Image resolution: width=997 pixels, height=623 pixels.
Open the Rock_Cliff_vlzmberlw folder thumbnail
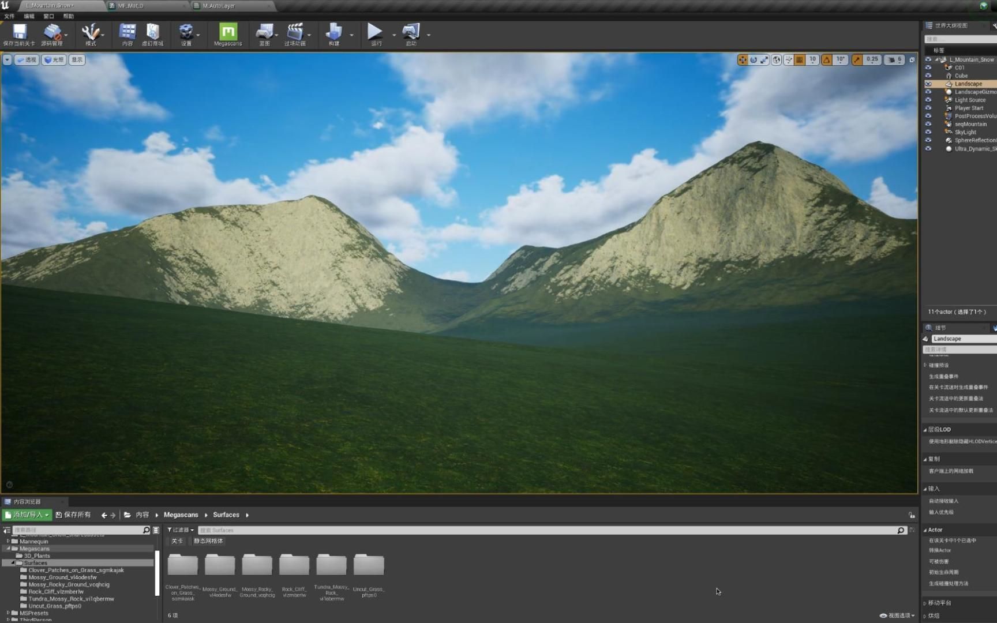click(294, 565)
